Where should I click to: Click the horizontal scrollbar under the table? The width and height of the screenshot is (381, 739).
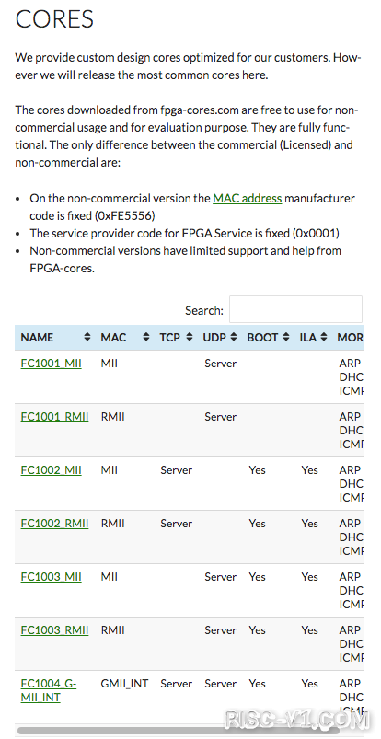[x=178, y=731]
